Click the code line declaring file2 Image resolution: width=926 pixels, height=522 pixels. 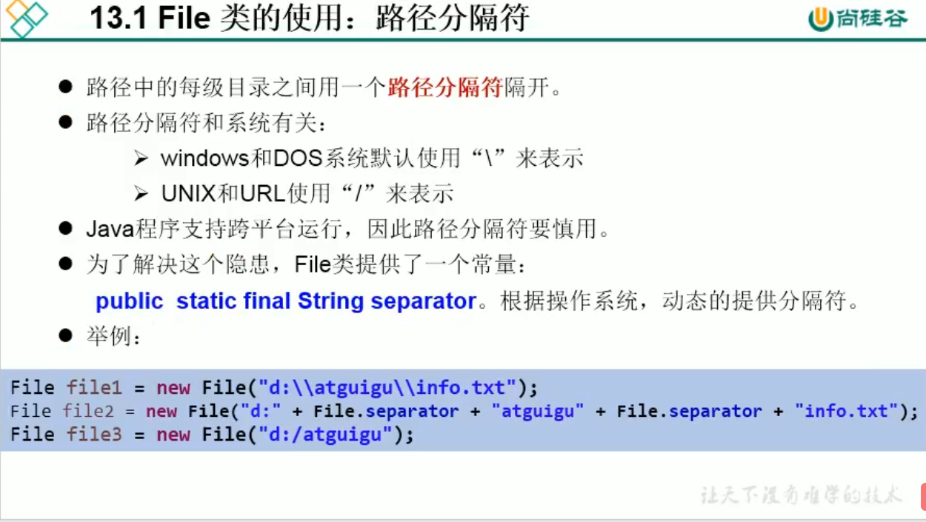click(x=464, y=411)
